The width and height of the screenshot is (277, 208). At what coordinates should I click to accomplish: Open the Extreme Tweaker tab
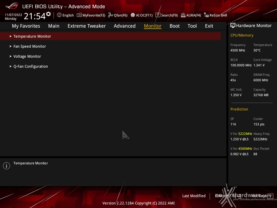coord(87,26)
